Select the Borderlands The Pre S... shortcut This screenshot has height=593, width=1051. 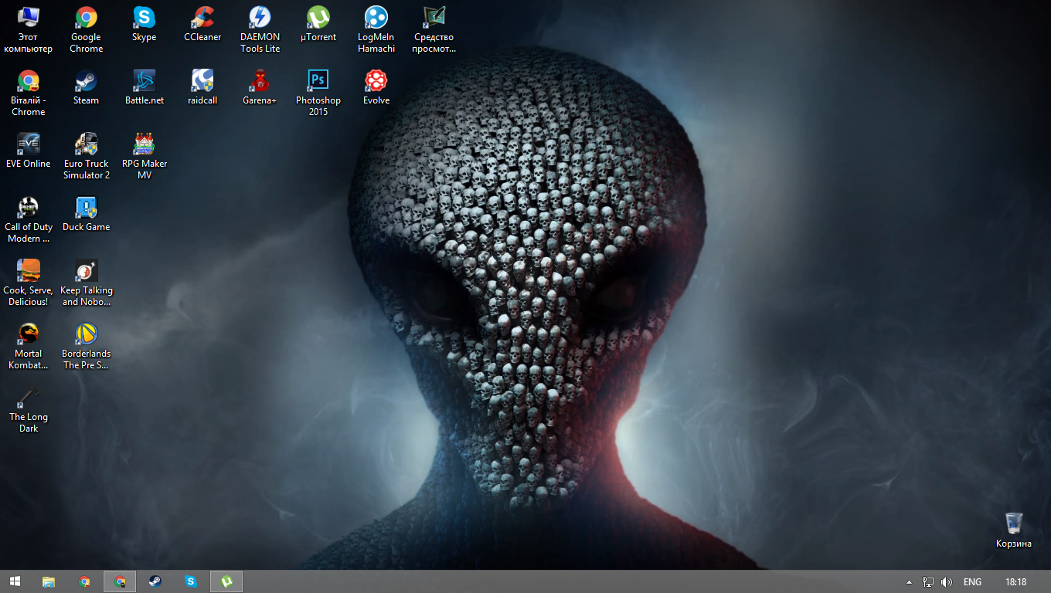tap(87, 347)
